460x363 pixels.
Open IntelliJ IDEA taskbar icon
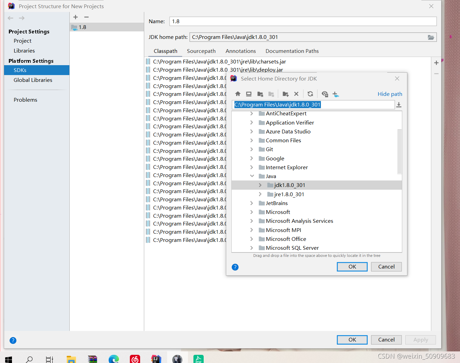(156, 359)
